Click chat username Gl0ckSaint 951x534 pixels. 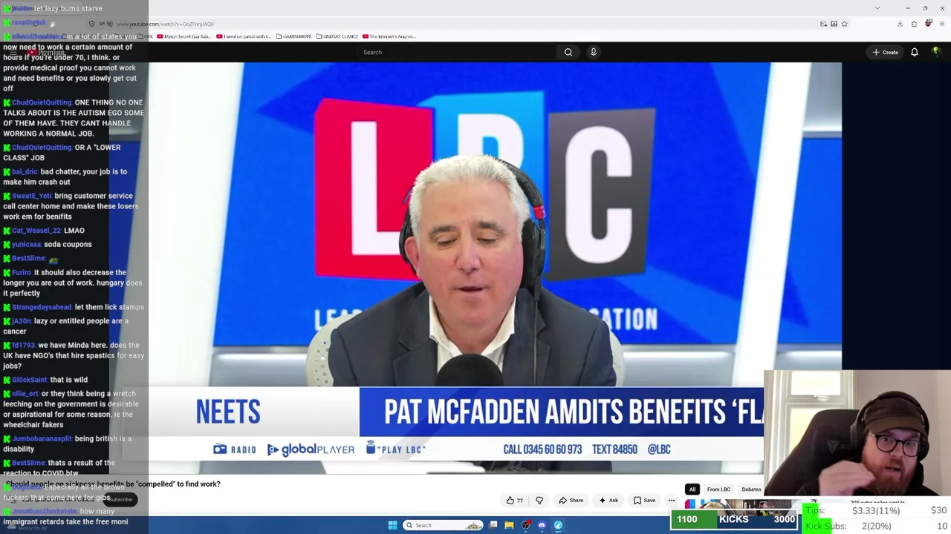30,380
